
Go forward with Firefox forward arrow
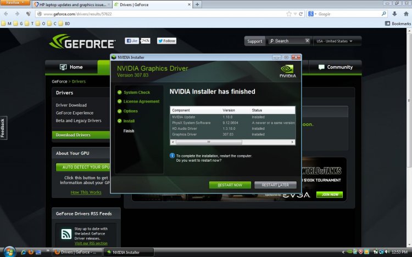(x=17, y=14)
